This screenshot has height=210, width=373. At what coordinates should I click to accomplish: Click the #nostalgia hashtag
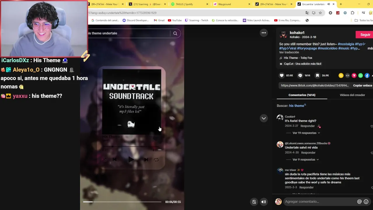346,44
